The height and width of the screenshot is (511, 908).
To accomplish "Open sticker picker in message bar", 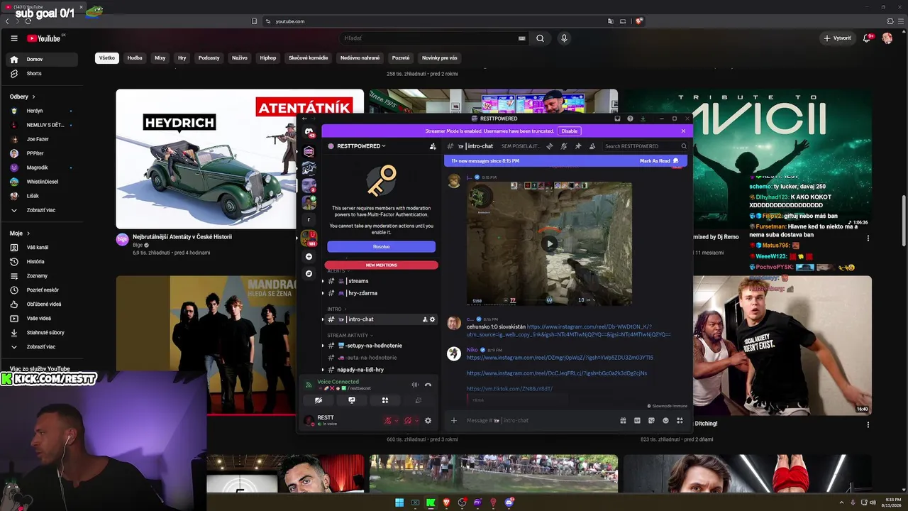I will [651, 420].
